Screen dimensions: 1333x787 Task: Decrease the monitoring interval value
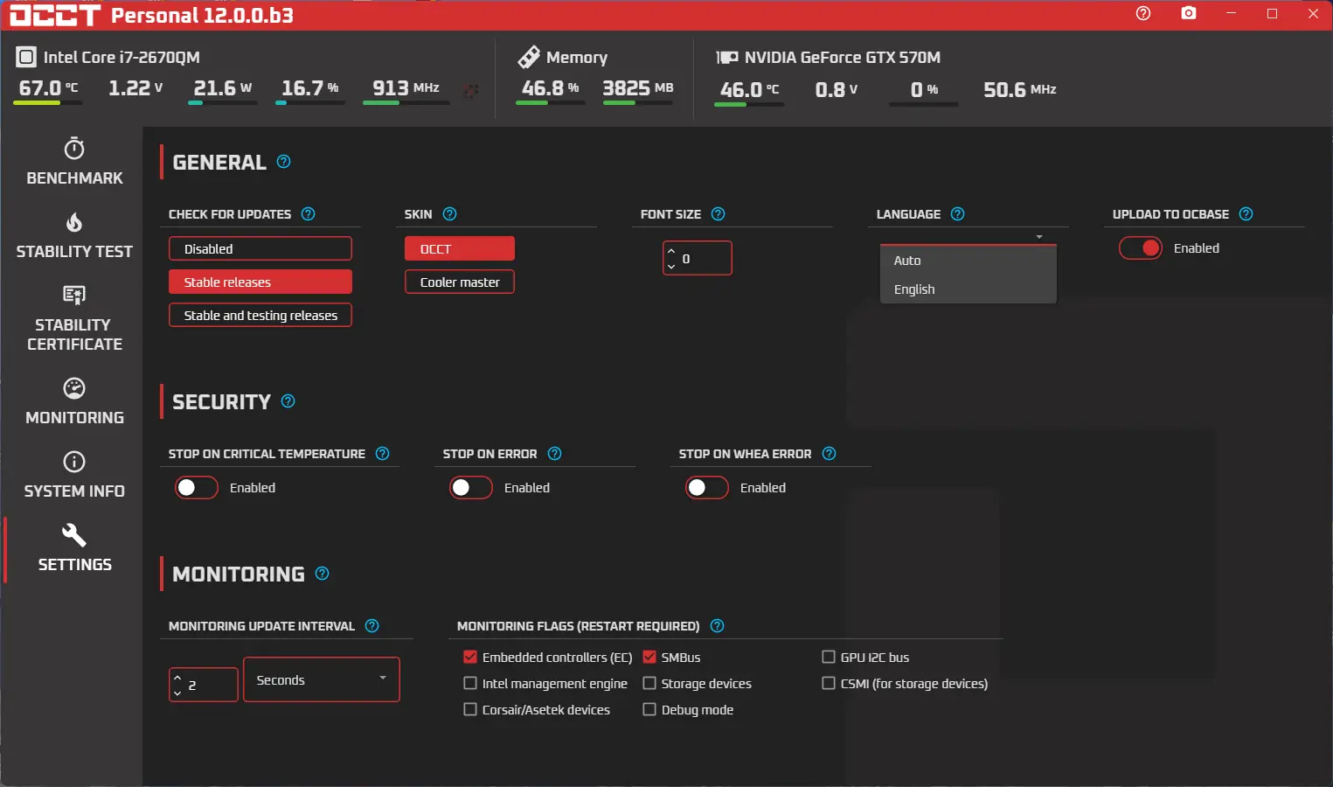click(177, 693)
